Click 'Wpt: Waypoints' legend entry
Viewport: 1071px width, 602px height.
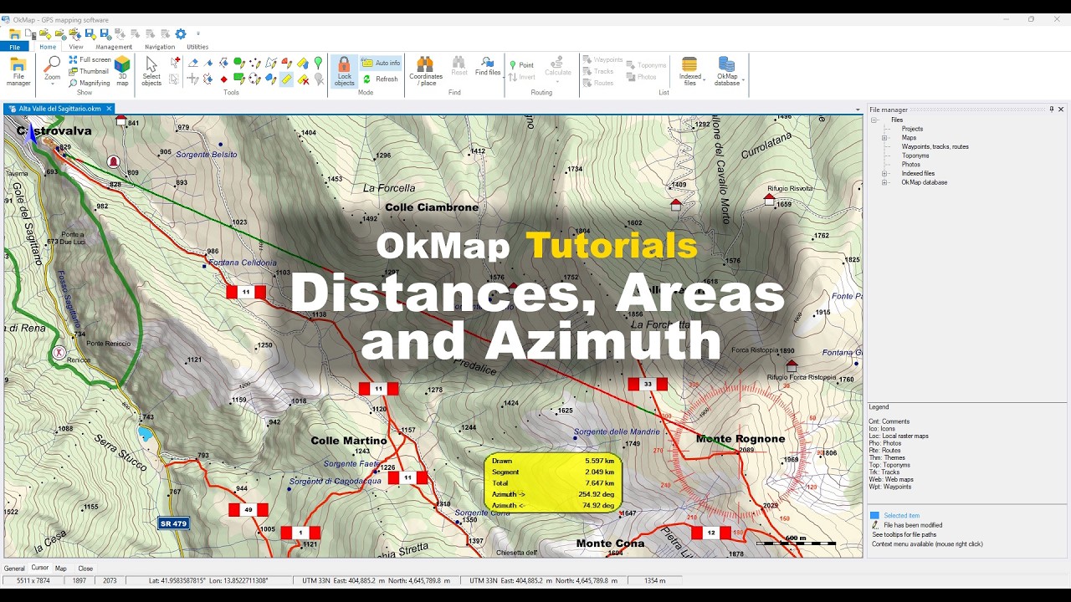click(889, 487)
